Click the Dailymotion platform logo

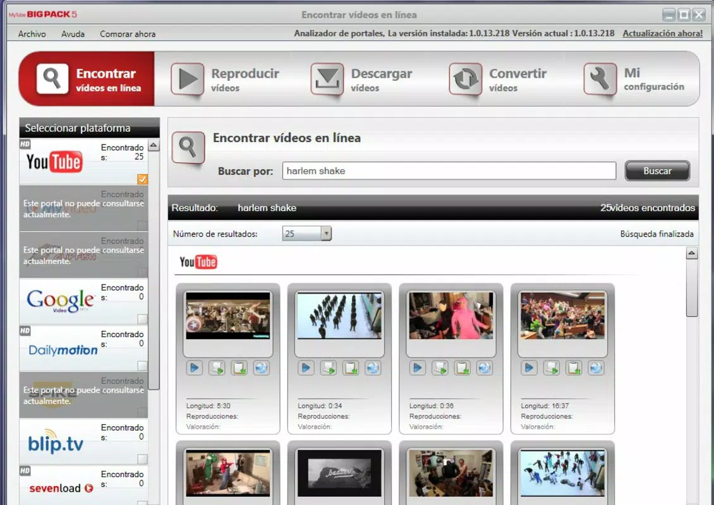coord(63,350)
